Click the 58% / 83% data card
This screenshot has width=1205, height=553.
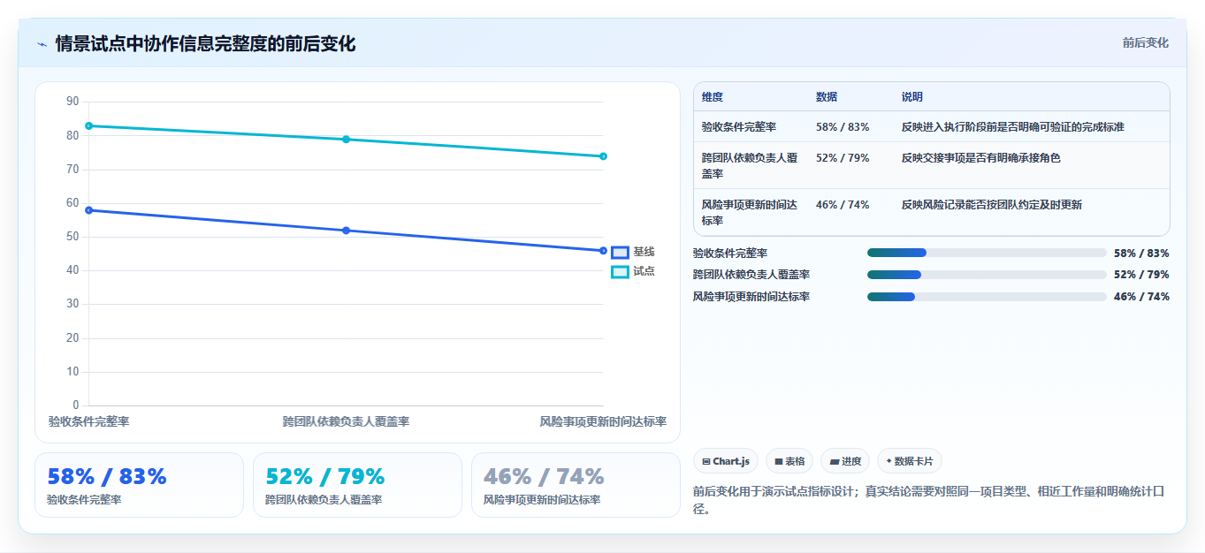139,485
